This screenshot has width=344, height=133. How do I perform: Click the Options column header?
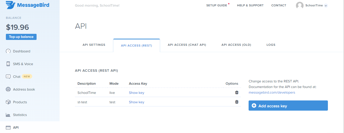[x=232, y=84]
